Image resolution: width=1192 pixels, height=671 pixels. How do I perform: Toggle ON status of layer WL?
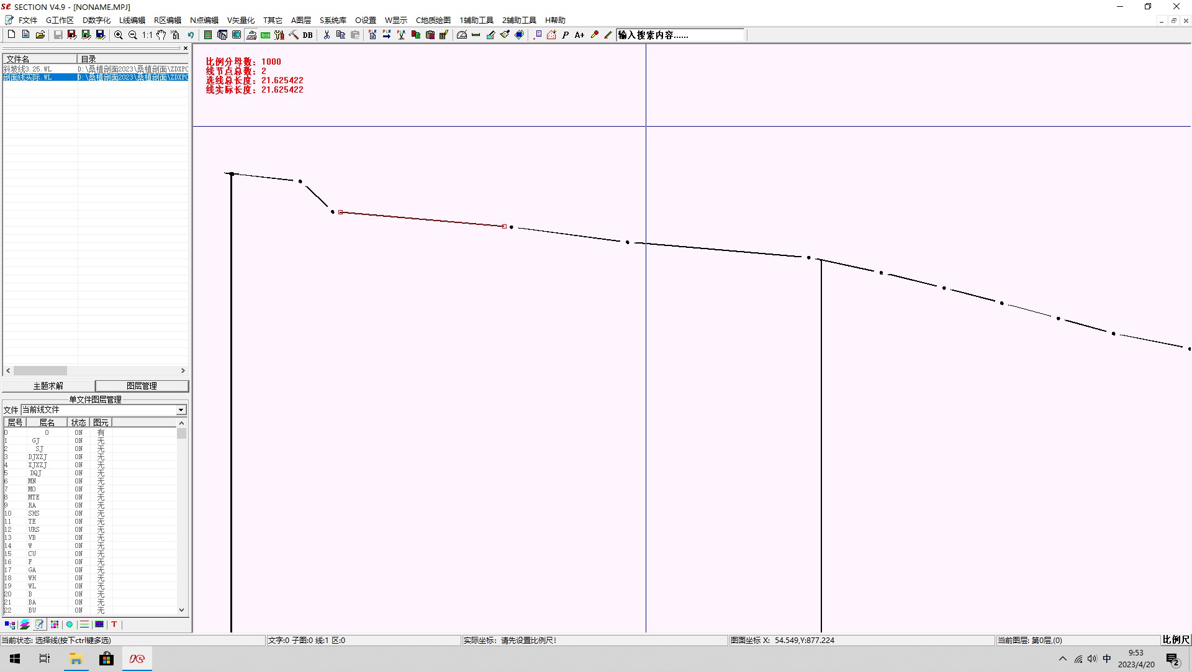click(79, 586)
